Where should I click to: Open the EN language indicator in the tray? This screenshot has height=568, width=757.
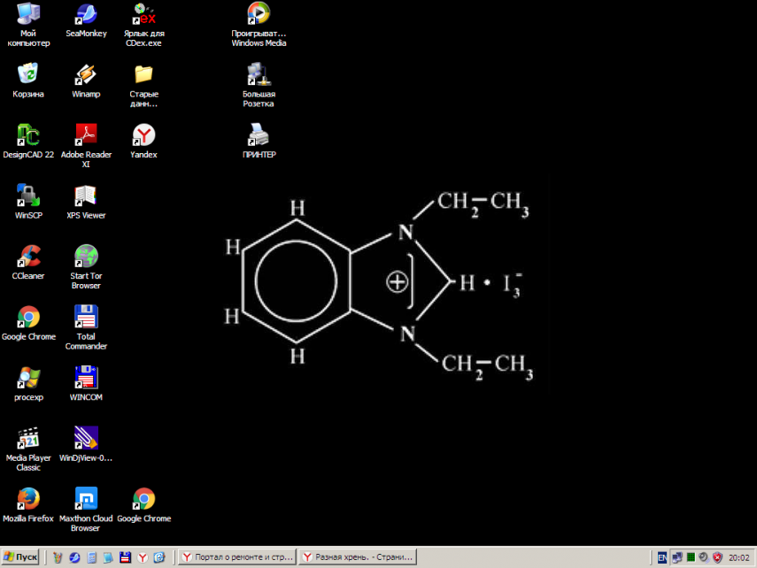click(x=662, y=557)
